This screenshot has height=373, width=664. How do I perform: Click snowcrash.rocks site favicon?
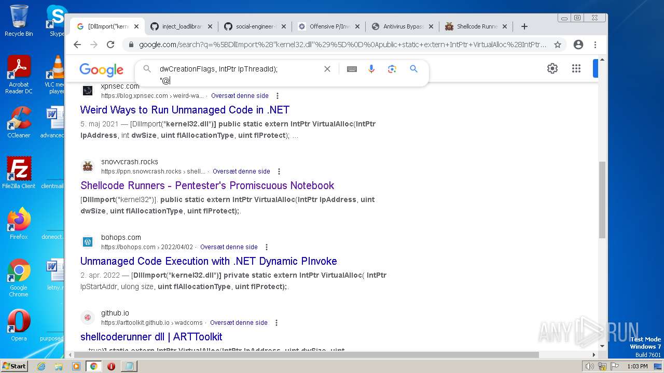(88, 166)
